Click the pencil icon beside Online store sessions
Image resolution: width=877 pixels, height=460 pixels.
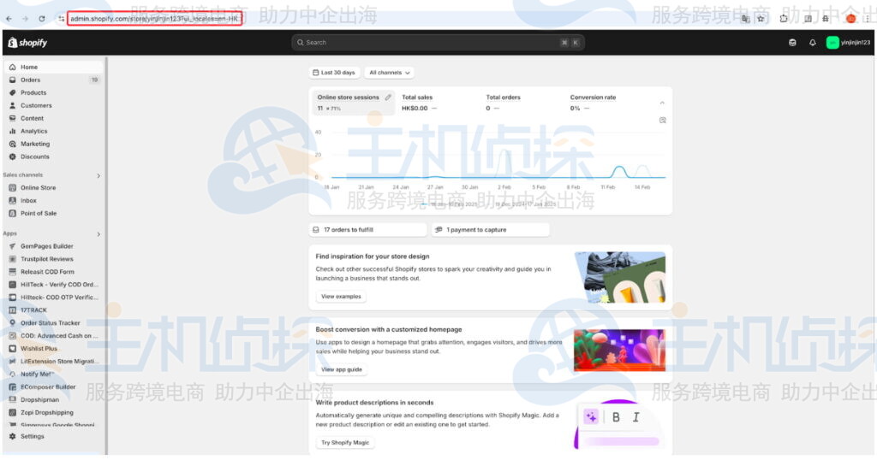point(388,97)
